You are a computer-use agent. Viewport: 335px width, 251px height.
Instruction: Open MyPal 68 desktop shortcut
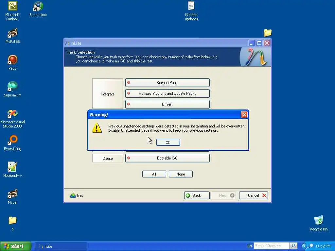[x=13, y=36]
